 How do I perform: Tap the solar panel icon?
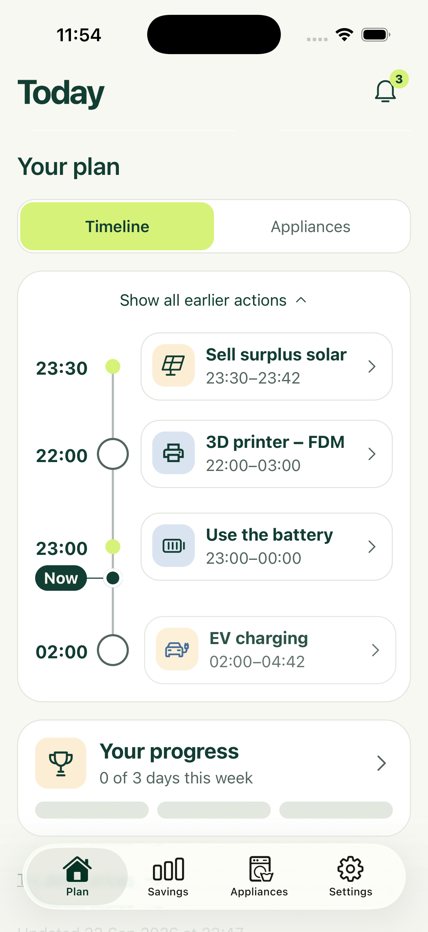coord(174,365)
